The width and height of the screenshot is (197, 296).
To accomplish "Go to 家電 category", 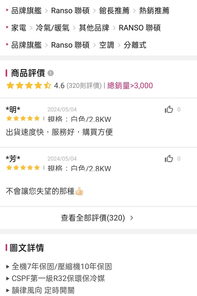I will coord(19,28).
